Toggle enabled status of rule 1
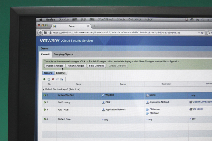 (x=45, y=95)
